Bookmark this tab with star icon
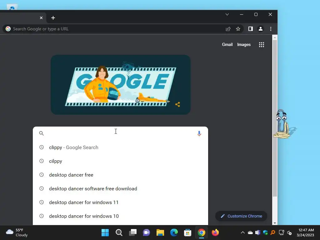 coord(238,29)
